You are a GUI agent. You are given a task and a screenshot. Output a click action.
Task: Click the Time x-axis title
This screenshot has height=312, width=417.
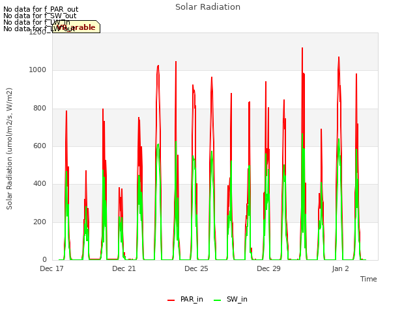369,279
